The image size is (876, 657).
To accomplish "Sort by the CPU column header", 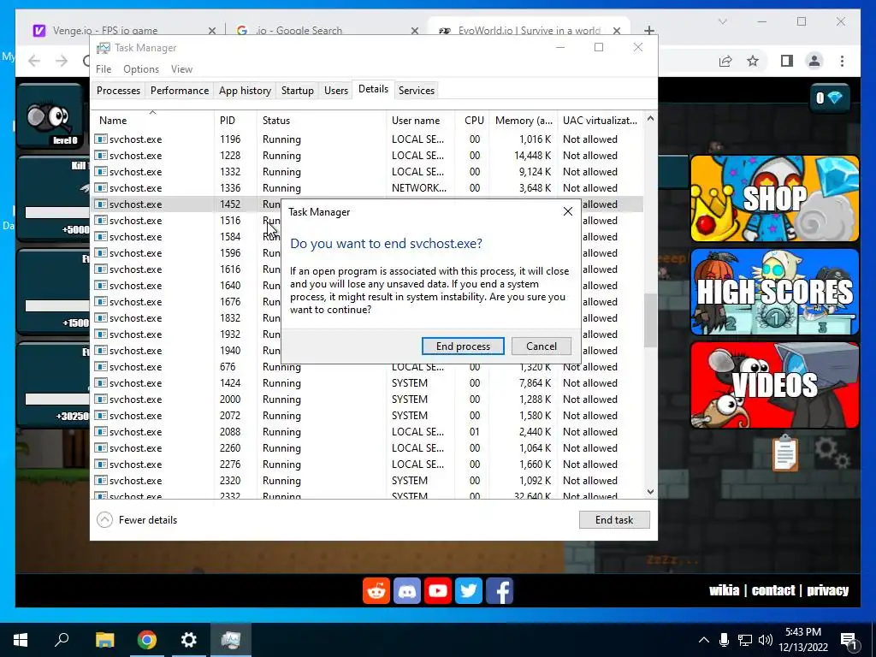I will 474,120.
